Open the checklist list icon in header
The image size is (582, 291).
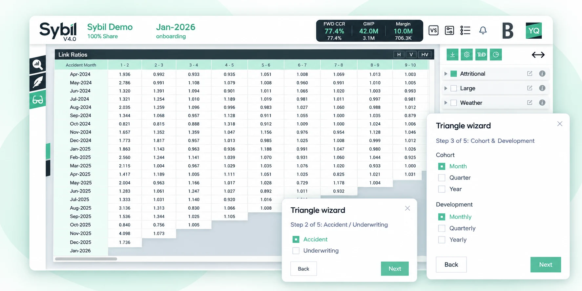(x=465, y=31)
